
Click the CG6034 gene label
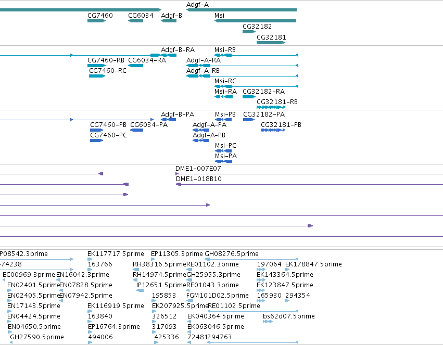pyautogui.click(x=141, y=16)
